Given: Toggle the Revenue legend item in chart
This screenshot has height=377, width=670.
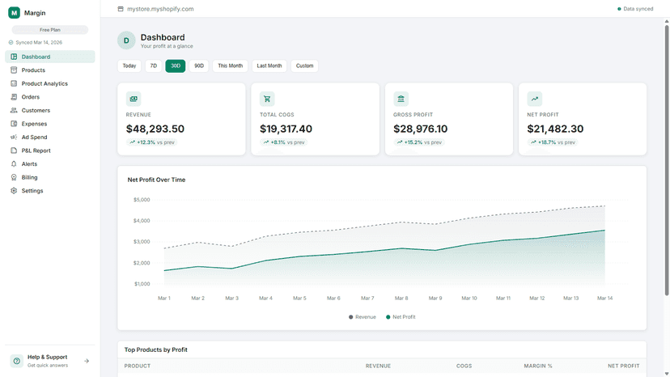Looking at the screenshot, I should tap(363, 317).
